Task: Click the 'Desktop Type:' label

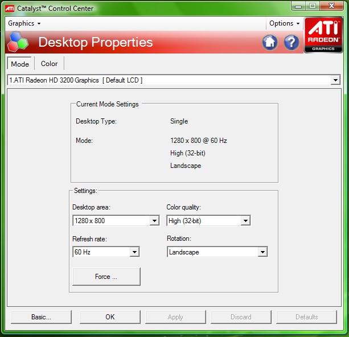Action: click(x=96, y=121)
